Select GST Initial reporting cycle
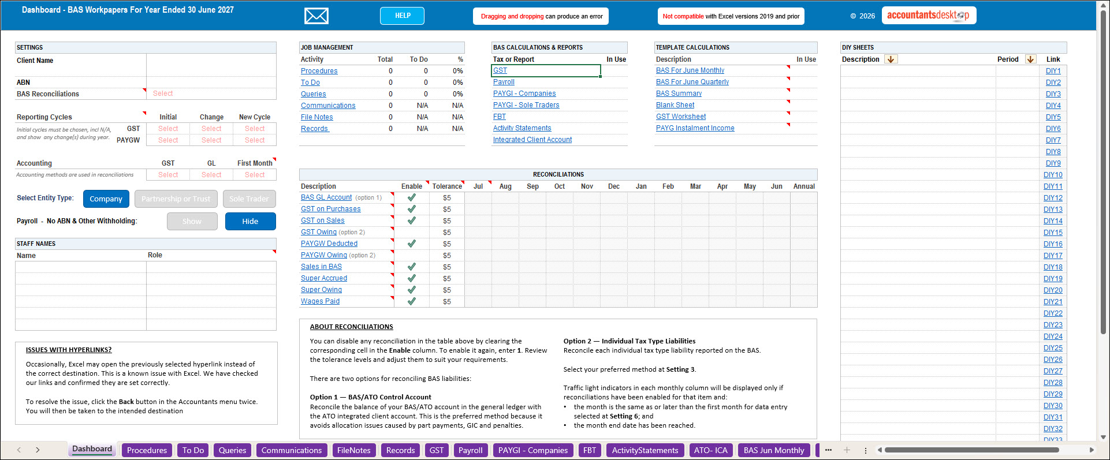This screenshot has height=460, width=1110. point(168,129)
